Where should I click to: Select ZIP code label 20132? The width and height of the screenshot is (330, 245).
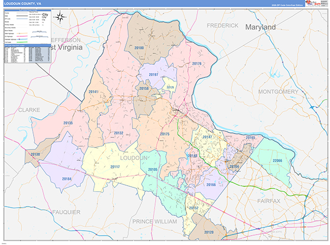pos(118,133)
